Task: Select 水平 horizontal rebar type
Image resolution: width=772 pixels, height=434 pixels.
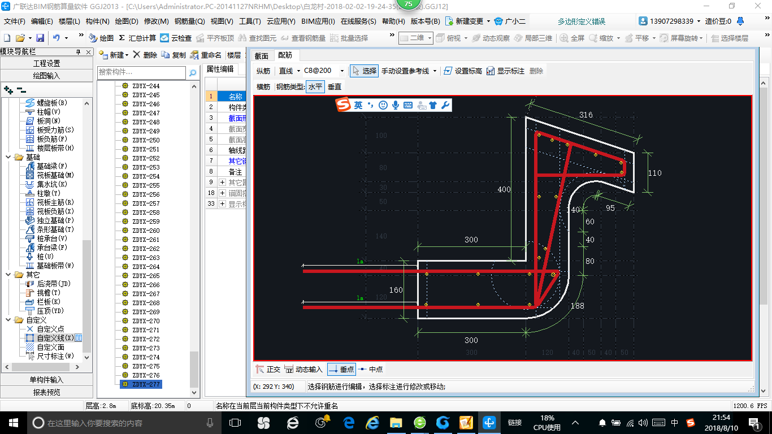Action: pos(315,87)
